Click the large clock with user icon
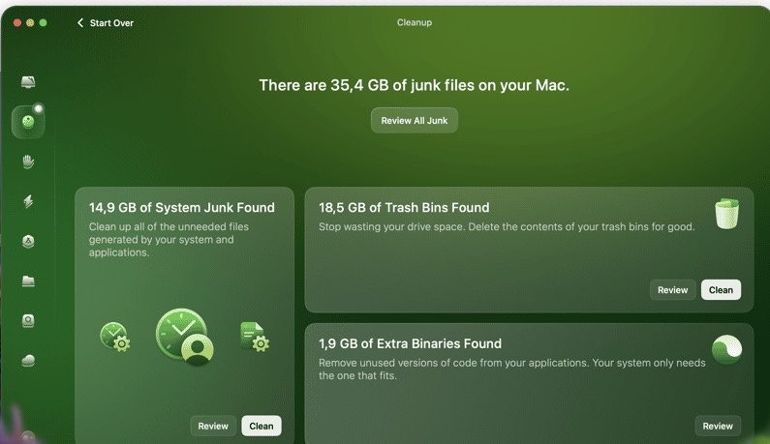This screenshot has height=444, width=770. tap(185, 337)
